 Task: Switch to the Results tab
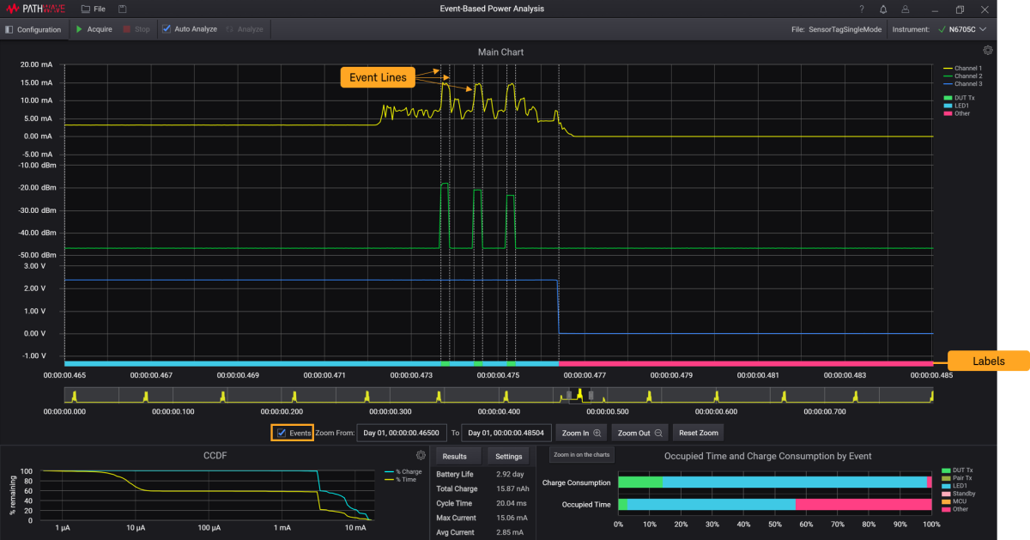pos(458,456)
